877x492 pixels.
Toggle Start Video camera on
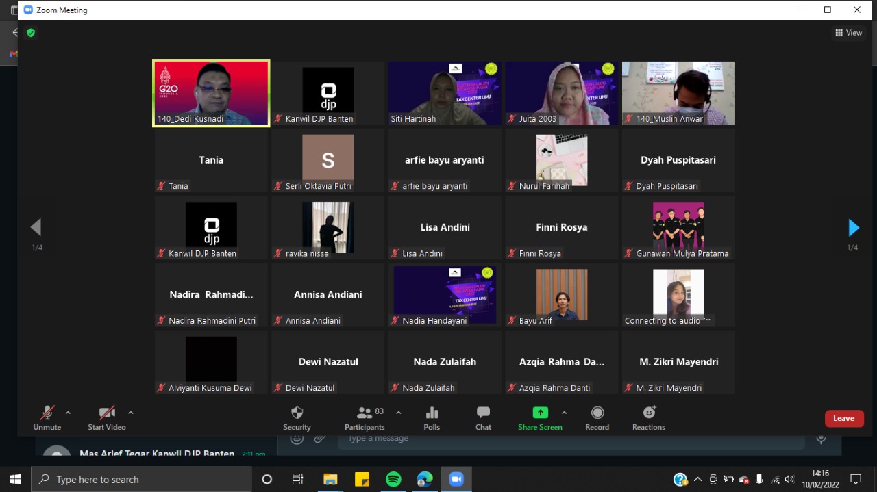tap(107, 413)
